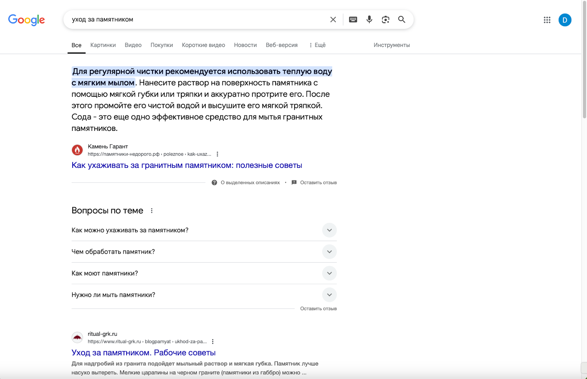Image resolution: width=587 pixels, height=379 pixels.
Task: Switch to the Новости tab
Action: (245, 45)
